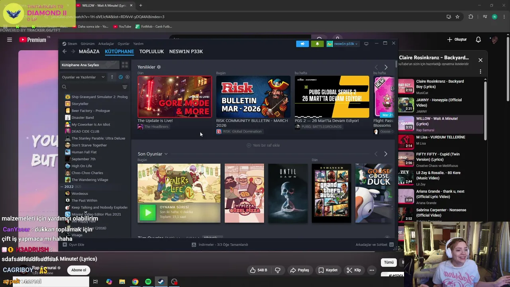This screenshot has height=287, width=510.
Task: Open Copilot taskbar icon
Action: click(109, 282)
